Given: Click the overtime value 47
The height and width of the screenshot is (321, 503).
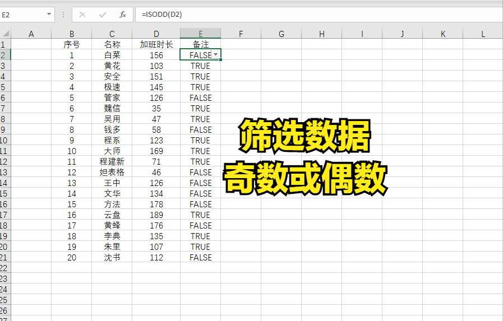Looking at the screenshot, I should [156, 119].
